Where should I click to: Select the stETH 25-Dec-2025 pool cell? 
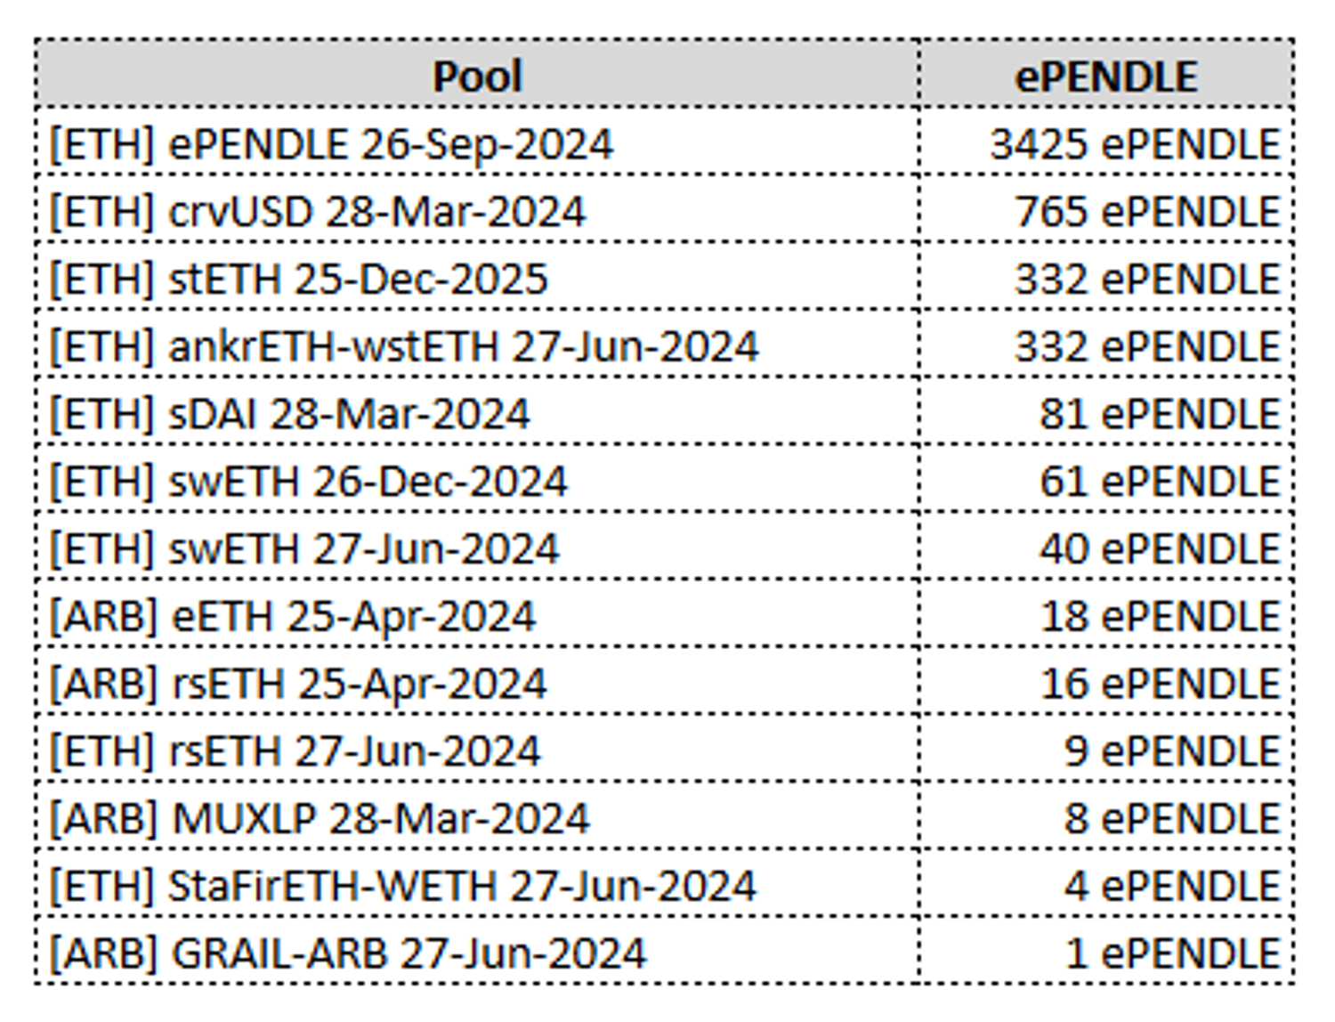tap(298, 280)
